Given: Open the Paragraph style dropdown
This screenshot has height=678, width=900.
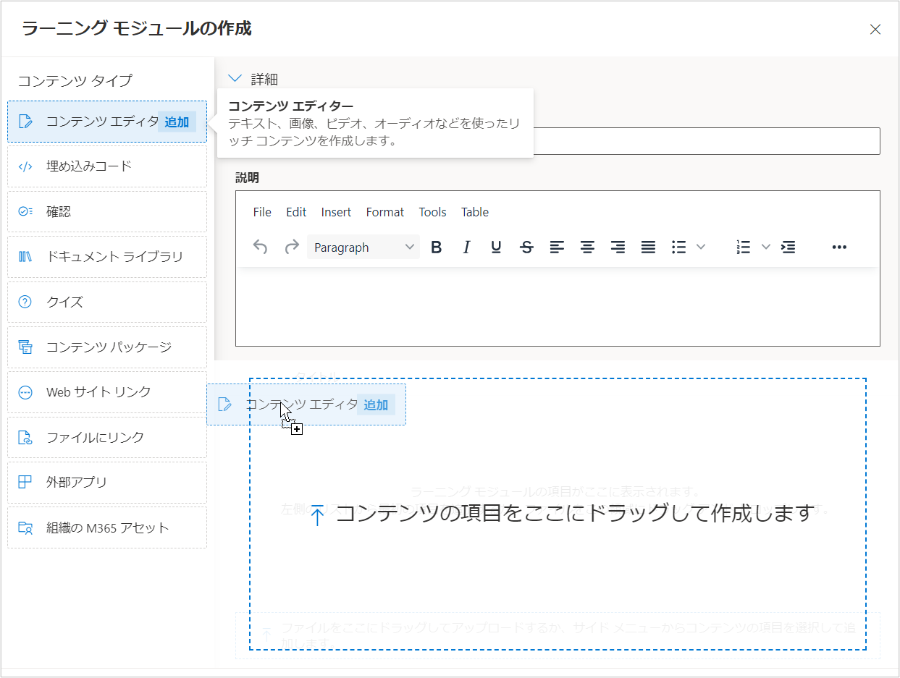Looking at the screenshot, I should (363, 247).
